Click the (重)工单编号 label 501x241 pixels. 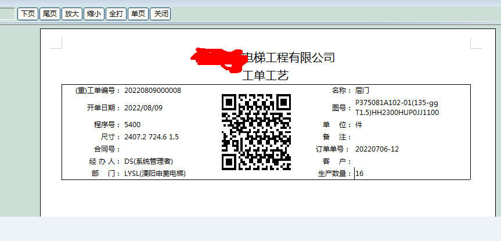pyautogui.click(x=98, y=91)
